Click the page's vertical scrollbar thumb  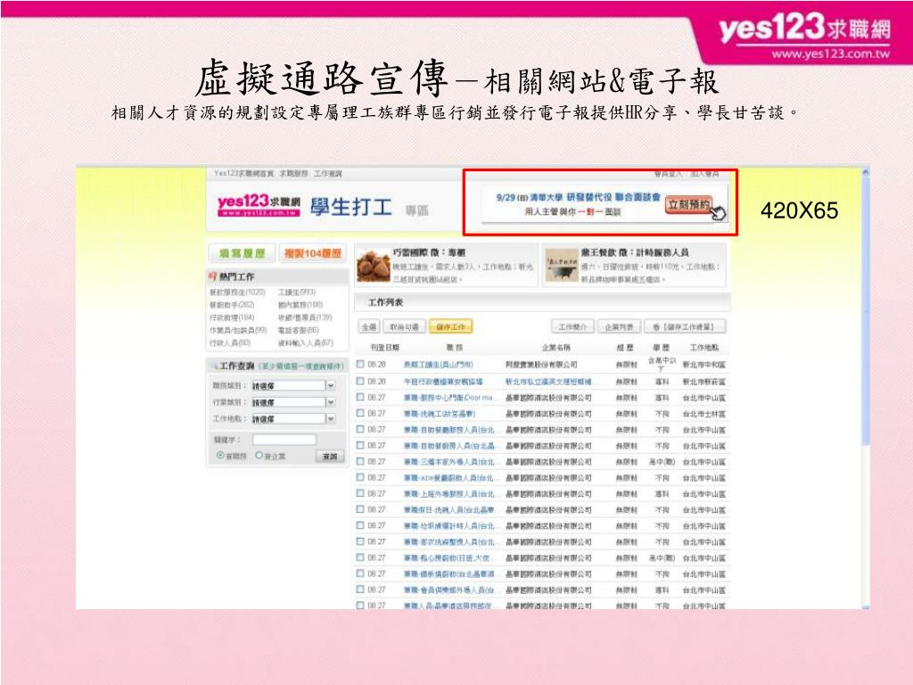866,311
